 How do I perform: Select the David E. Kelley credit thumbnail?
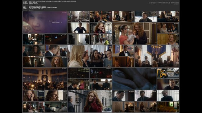coord(45,22)
